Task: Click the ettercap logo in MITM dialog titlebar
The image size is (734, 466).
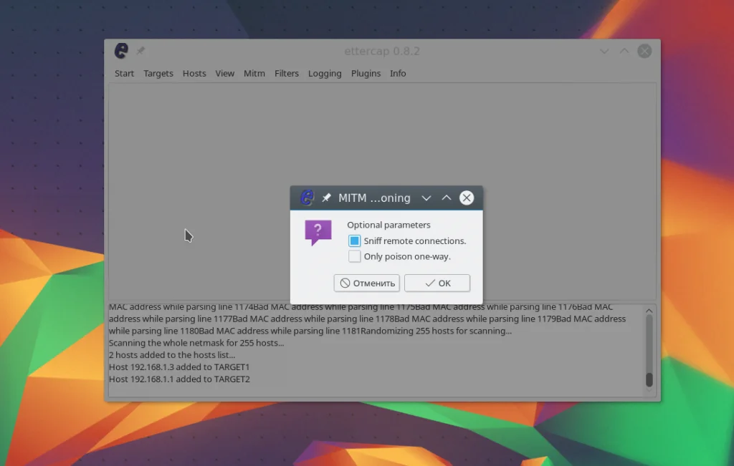Action: [x=307, y=198]
